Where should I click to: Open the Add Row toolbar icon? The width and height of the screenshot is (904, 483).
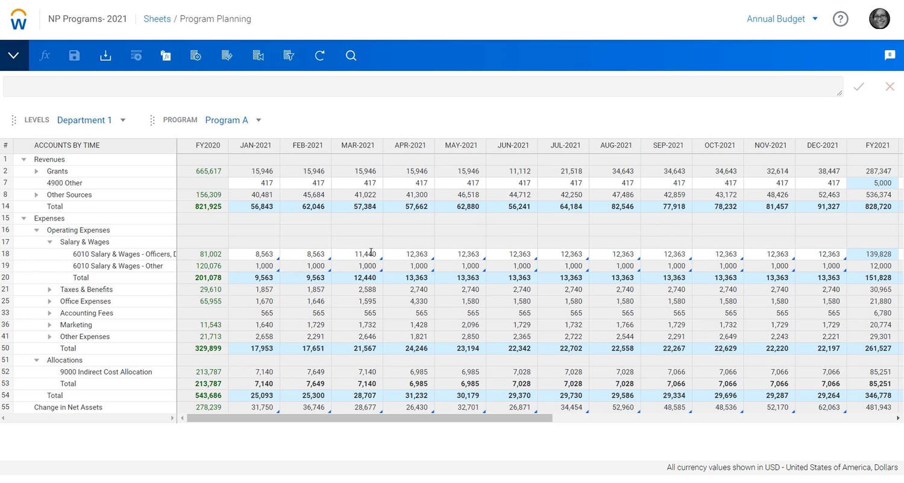(136, 55)
